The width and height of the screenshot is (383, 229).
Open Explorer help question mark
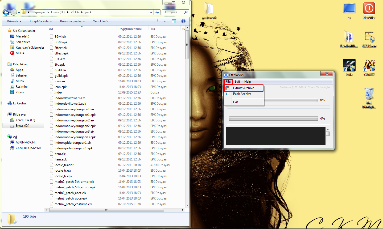coord(183,21)
